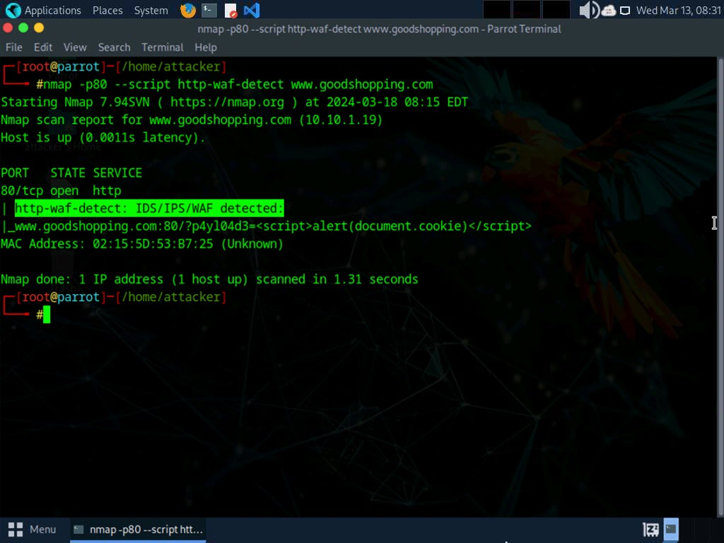This screenshot has width=724, height=543.
Task: Open the Applications menu
Action: coord(52,11)
